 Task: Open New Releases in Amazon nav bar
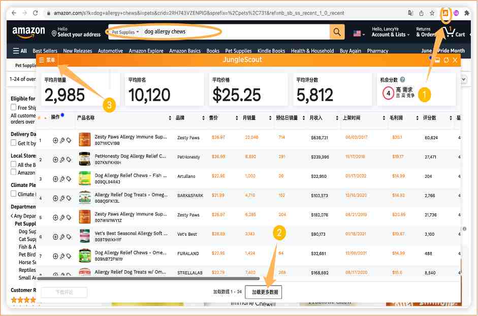tap(77, 51)
